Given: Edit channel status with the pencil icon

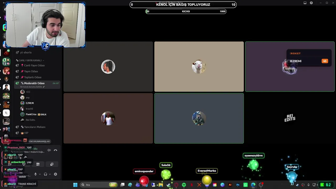Looking at the screenshot, I should 44,87.
